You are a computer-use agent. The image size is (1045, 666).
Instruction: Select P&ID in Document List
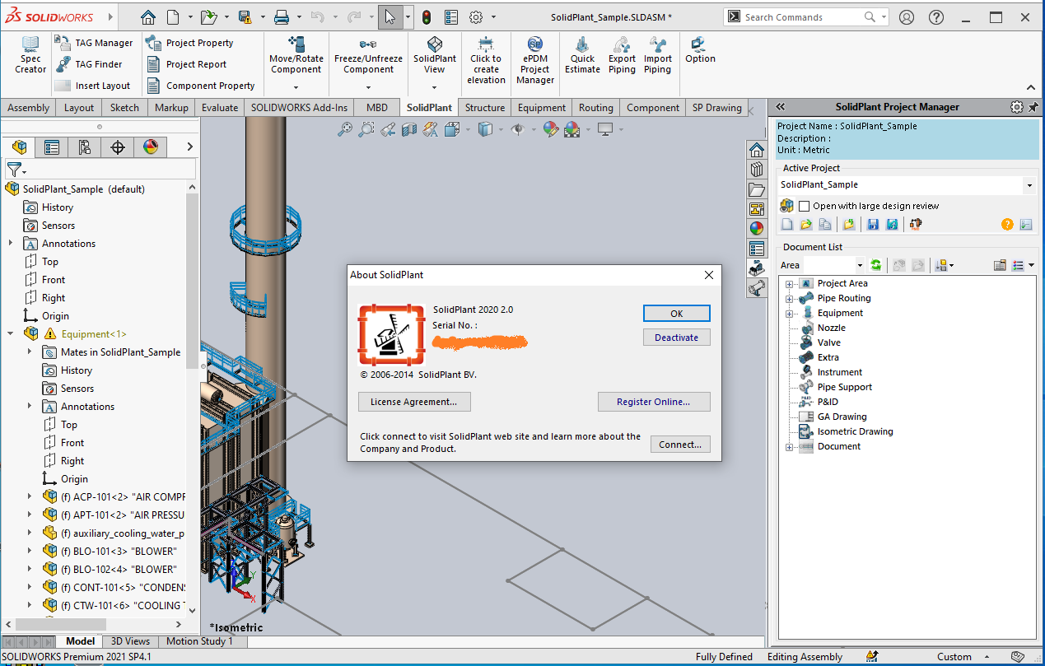(x=828, y=403)
